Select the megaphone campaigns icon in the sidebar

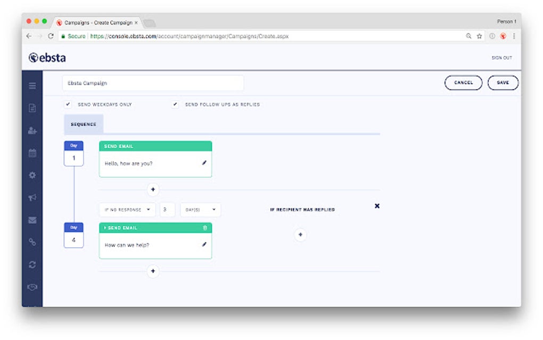(x=32, y=198)
